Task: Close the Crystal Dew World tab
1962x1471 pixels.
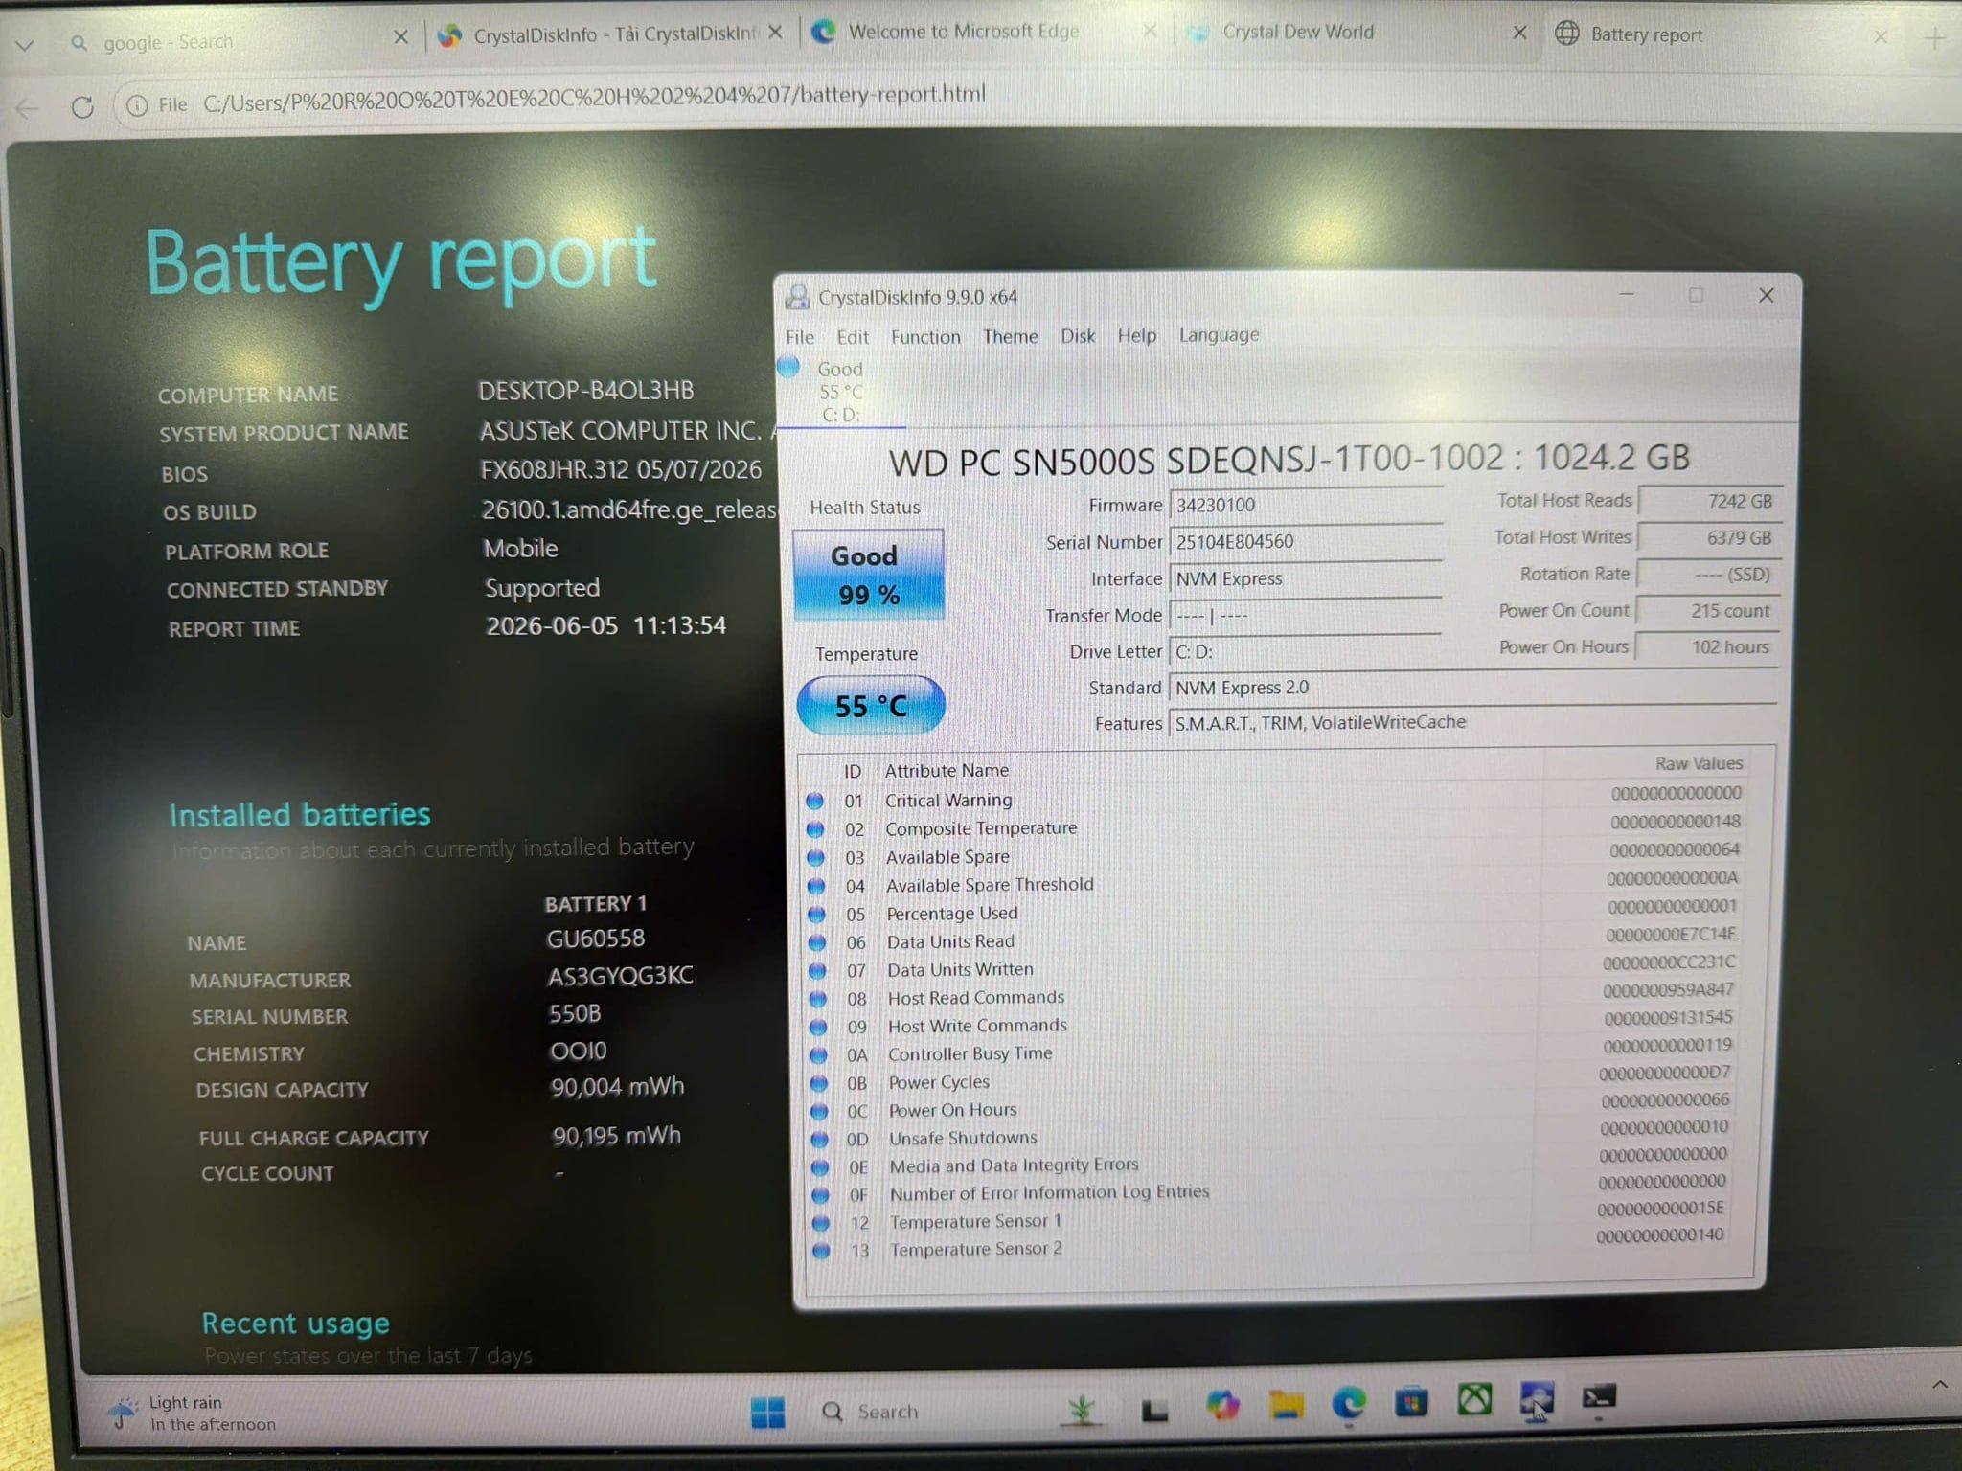Action: coord(1519,33)
